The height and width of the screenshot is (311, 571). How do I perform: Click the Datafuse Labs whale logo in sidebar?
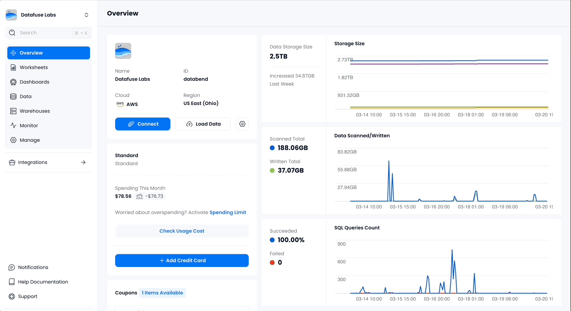(11, 15)
